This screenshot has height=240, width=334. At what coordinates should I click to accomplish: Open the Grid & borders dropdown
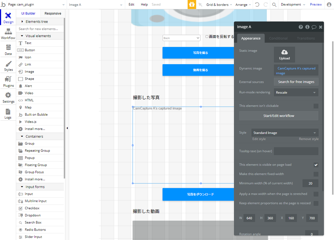click(x=219, y=5)
